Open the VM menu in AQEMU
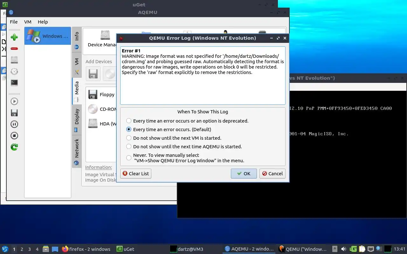The width and height of the screenshot is (407, 254). 28,22
